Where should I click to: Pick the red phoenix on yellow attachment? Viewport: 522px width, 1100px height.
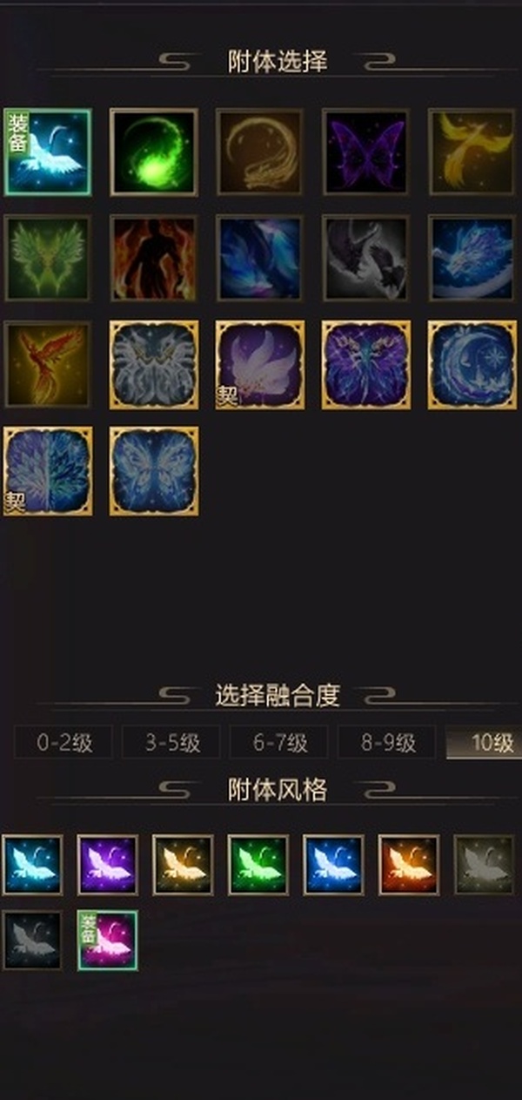click(x=48, y=365)
